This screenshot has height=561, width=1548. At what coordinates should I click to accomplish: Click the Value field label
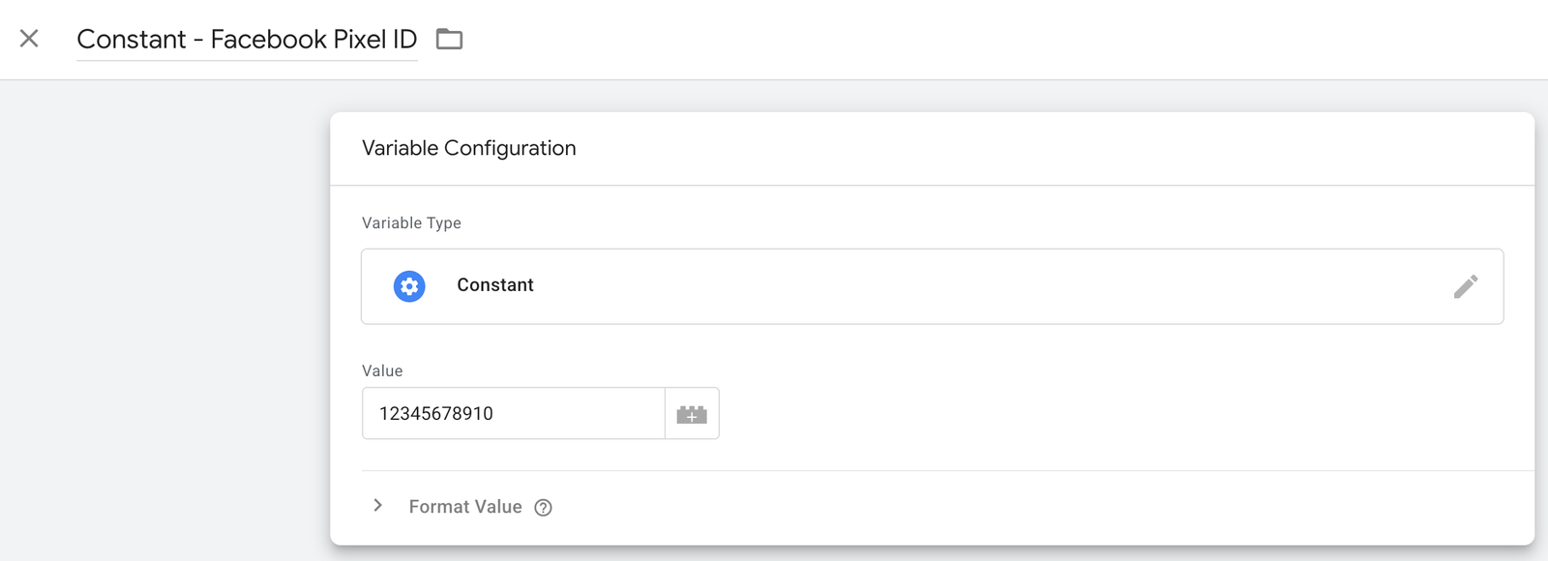[x=381, y=370]
